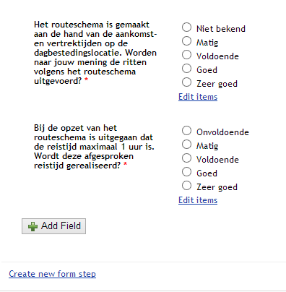
Task: Click the Add Field button
Action: [x=53, y=226]
